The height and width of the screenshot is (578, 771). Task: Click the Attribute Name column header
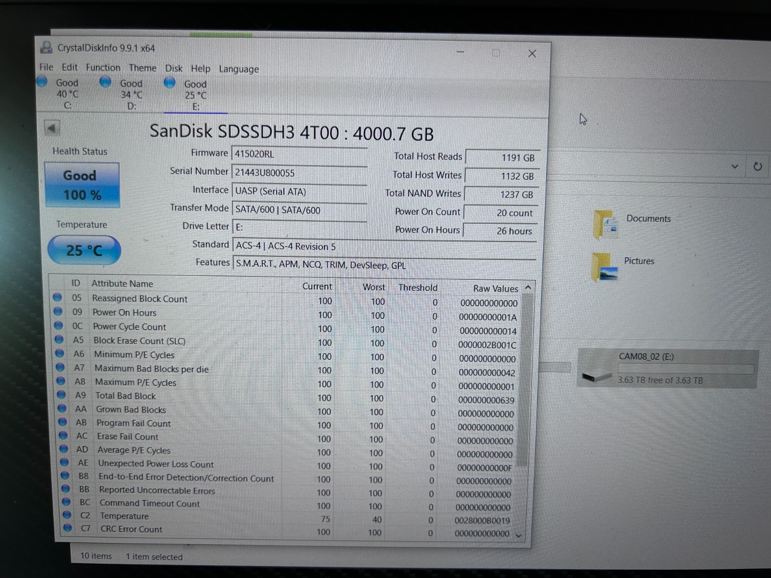click(x=122, y=284)
